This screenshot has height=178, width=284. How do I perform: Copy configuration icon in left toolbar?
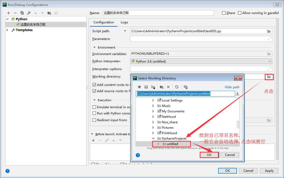(22, 13)
